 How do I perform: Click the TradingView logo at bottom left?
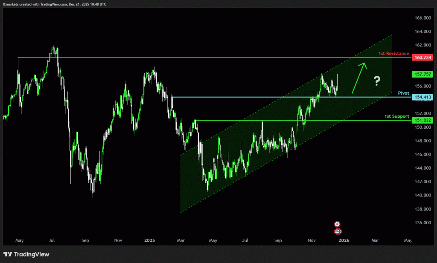pyautogui.click(x=26, y=254)
